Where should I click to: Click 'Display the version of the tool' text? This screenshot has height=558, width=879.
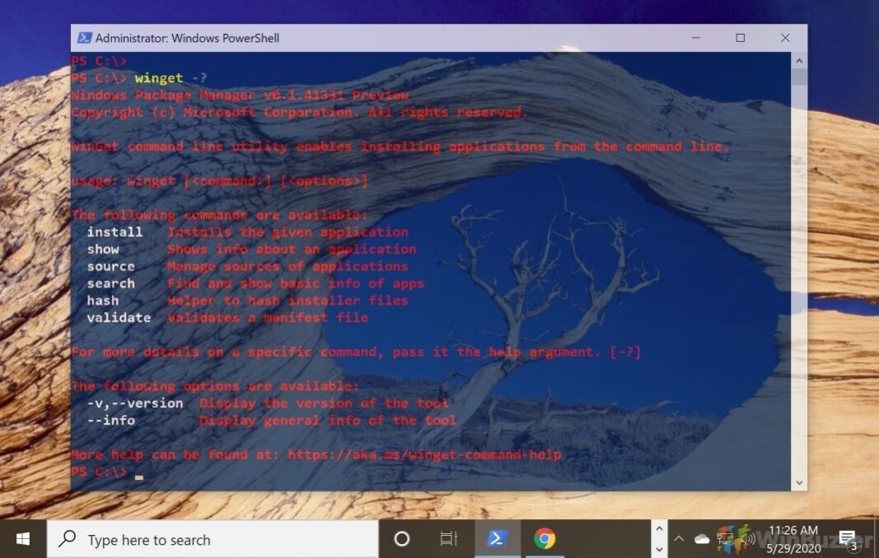(x=324, y=403)
